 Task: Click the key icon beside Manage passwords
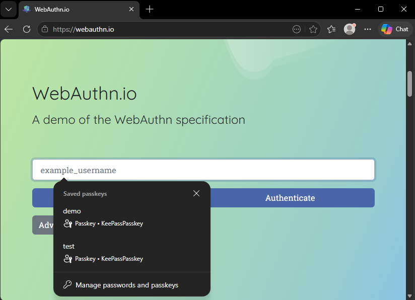click(67, 285)
